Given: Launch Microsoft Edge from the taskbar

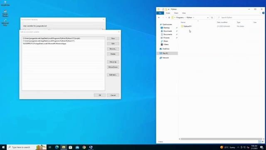Looking at the screenshot, I should 57,147.
